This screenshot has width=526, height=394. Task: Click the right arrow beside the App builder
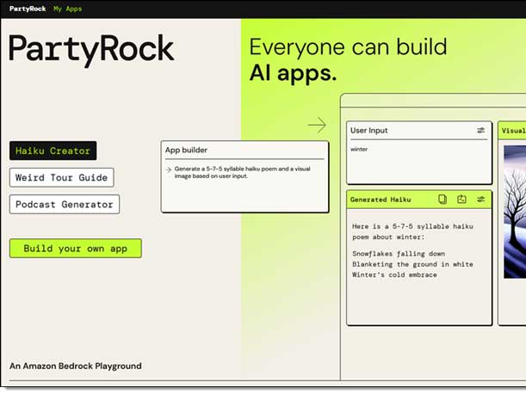[x=317, y=126]
